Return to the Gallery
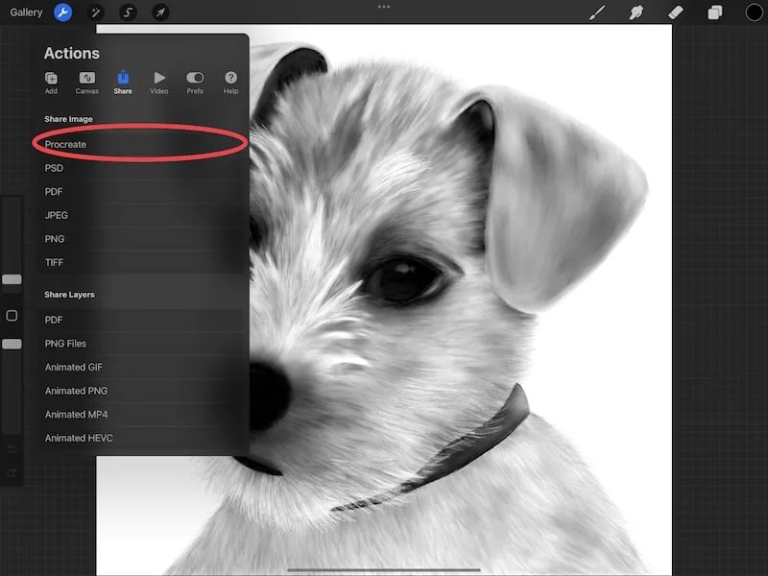This screenshot has height=576, width=768. [26, 12]
